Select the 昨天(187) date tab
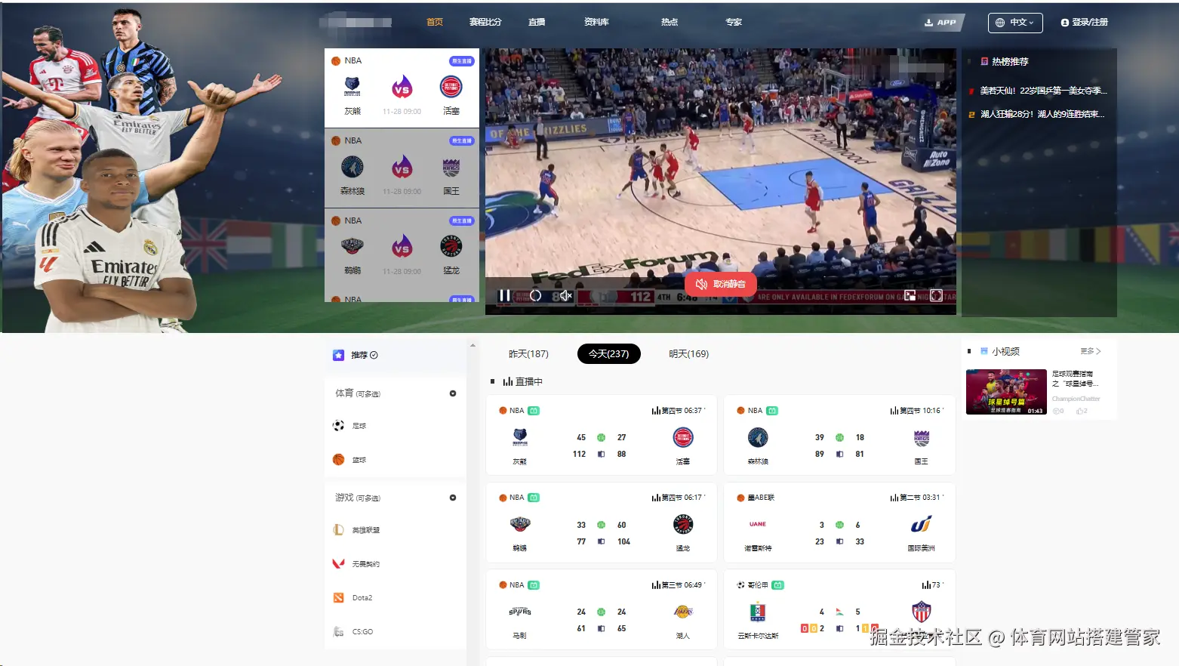Image resolution: width=1179 pixels, height=666 pixels. [528, 354]
